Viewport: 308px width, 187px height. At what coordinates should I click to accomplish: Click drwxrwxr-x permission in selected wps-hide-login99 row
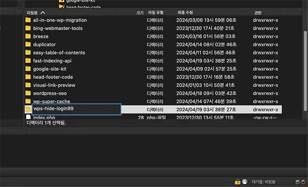pyautogui.click(x=265, y=109)
